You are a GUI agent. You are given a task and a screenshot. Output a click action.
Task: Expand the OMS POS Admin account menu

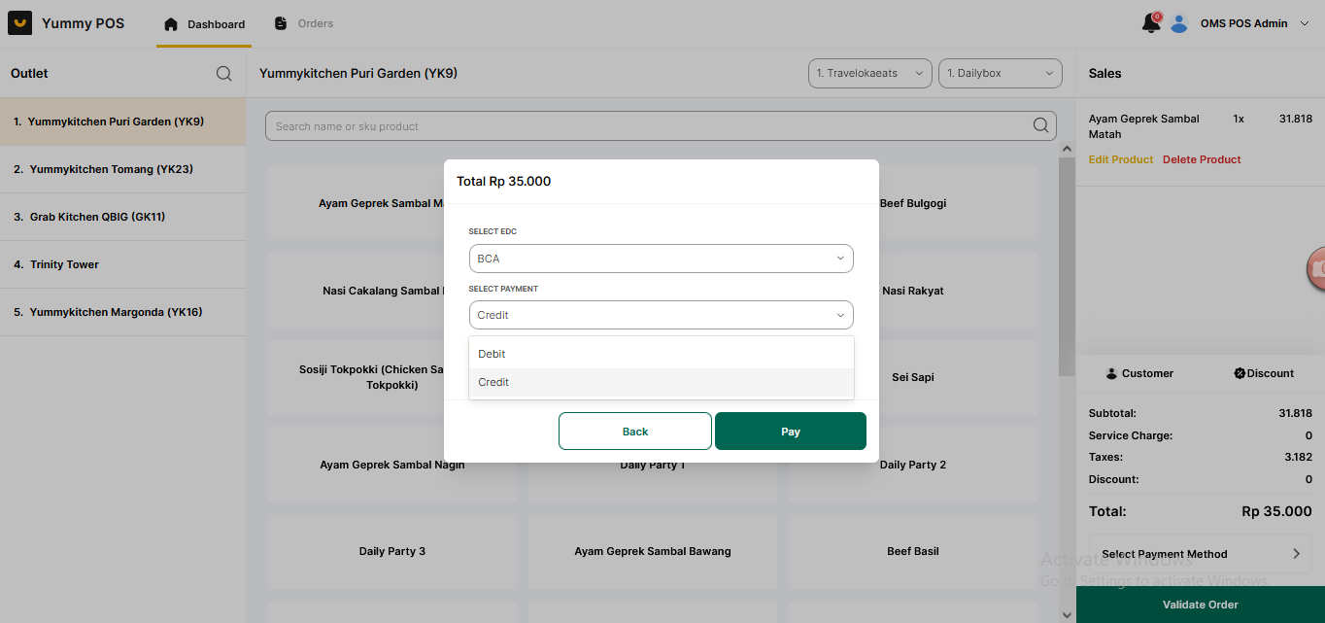[1304, 23]
